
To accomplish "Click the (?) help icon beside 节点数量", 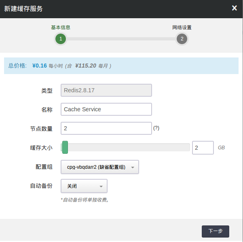I will click(x=156, y=128).
